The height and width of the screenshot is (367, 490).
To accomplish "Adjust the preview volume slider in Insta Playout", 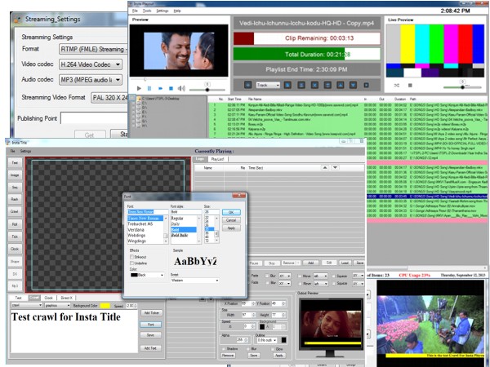I will click(x=207, y=90).
